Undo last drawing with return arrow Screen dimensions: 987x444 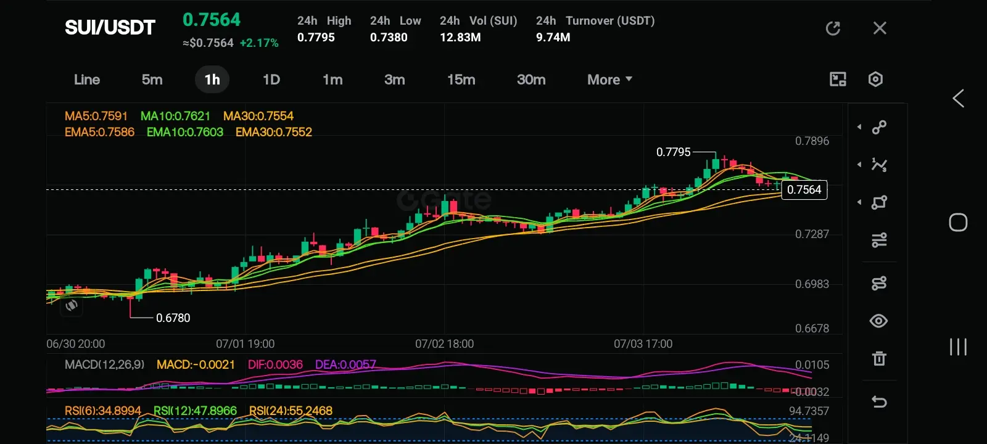[879, 402]
